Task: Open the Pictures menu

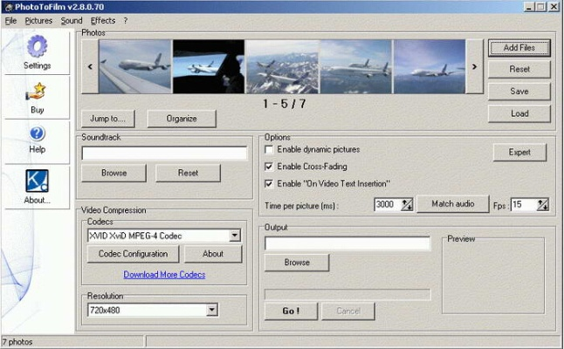Action: pos(38,20)
